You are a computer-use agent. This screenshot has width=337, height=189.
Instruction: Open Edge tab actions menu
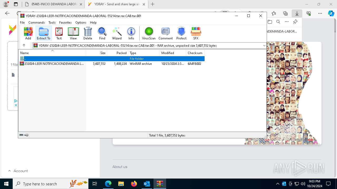pos(16,4)
